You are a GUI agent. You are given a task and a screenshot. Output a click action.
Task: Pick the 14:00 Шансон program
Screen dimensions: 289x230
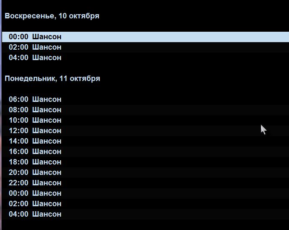pos(145,141)
